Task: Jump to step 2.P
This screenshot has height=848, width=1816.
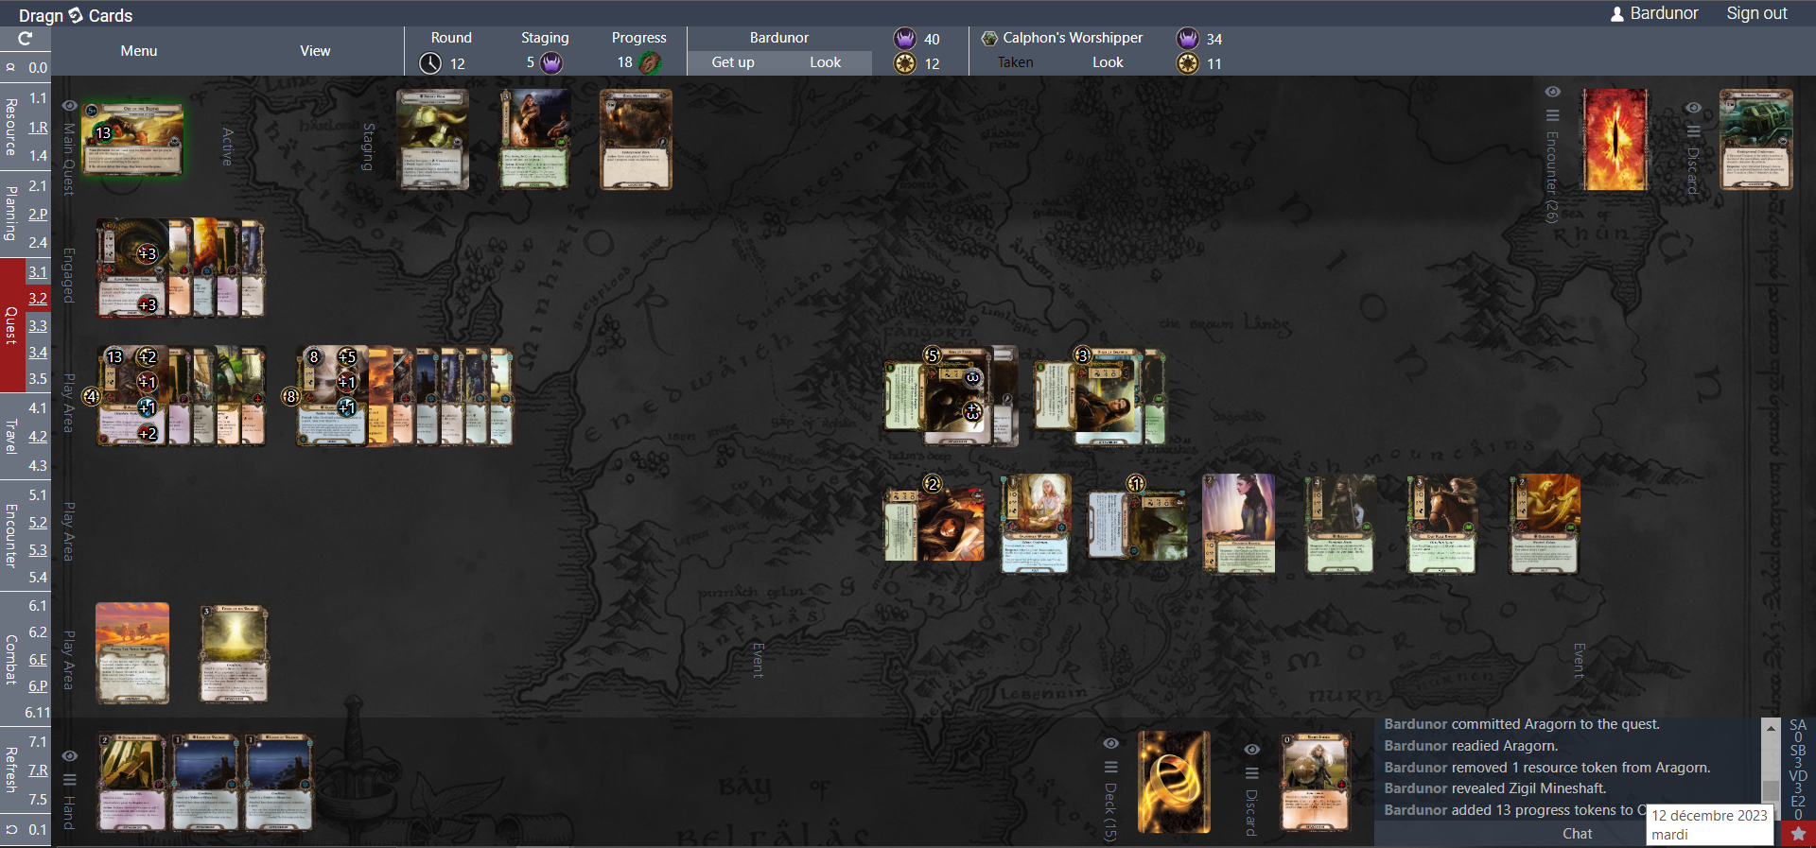Action: point(38,214)
